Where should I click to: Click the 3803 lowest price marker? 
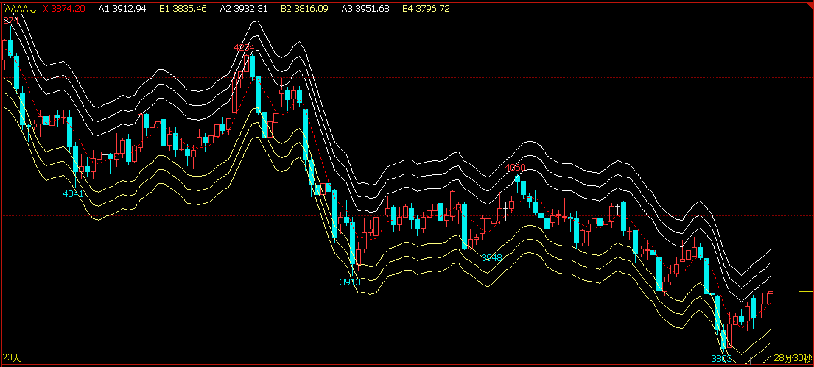click(721, 359)
